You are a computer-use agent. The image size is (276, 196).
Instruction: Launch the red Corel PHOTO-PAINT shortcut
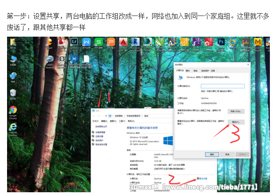coord(209,44)
